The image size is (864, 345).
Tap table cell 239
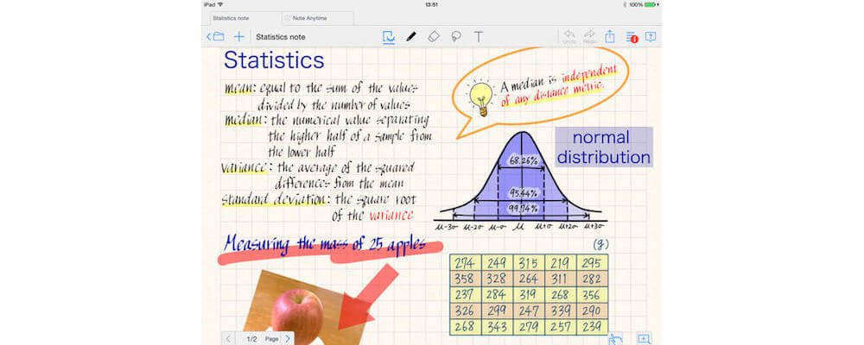(x=593, y=326)
